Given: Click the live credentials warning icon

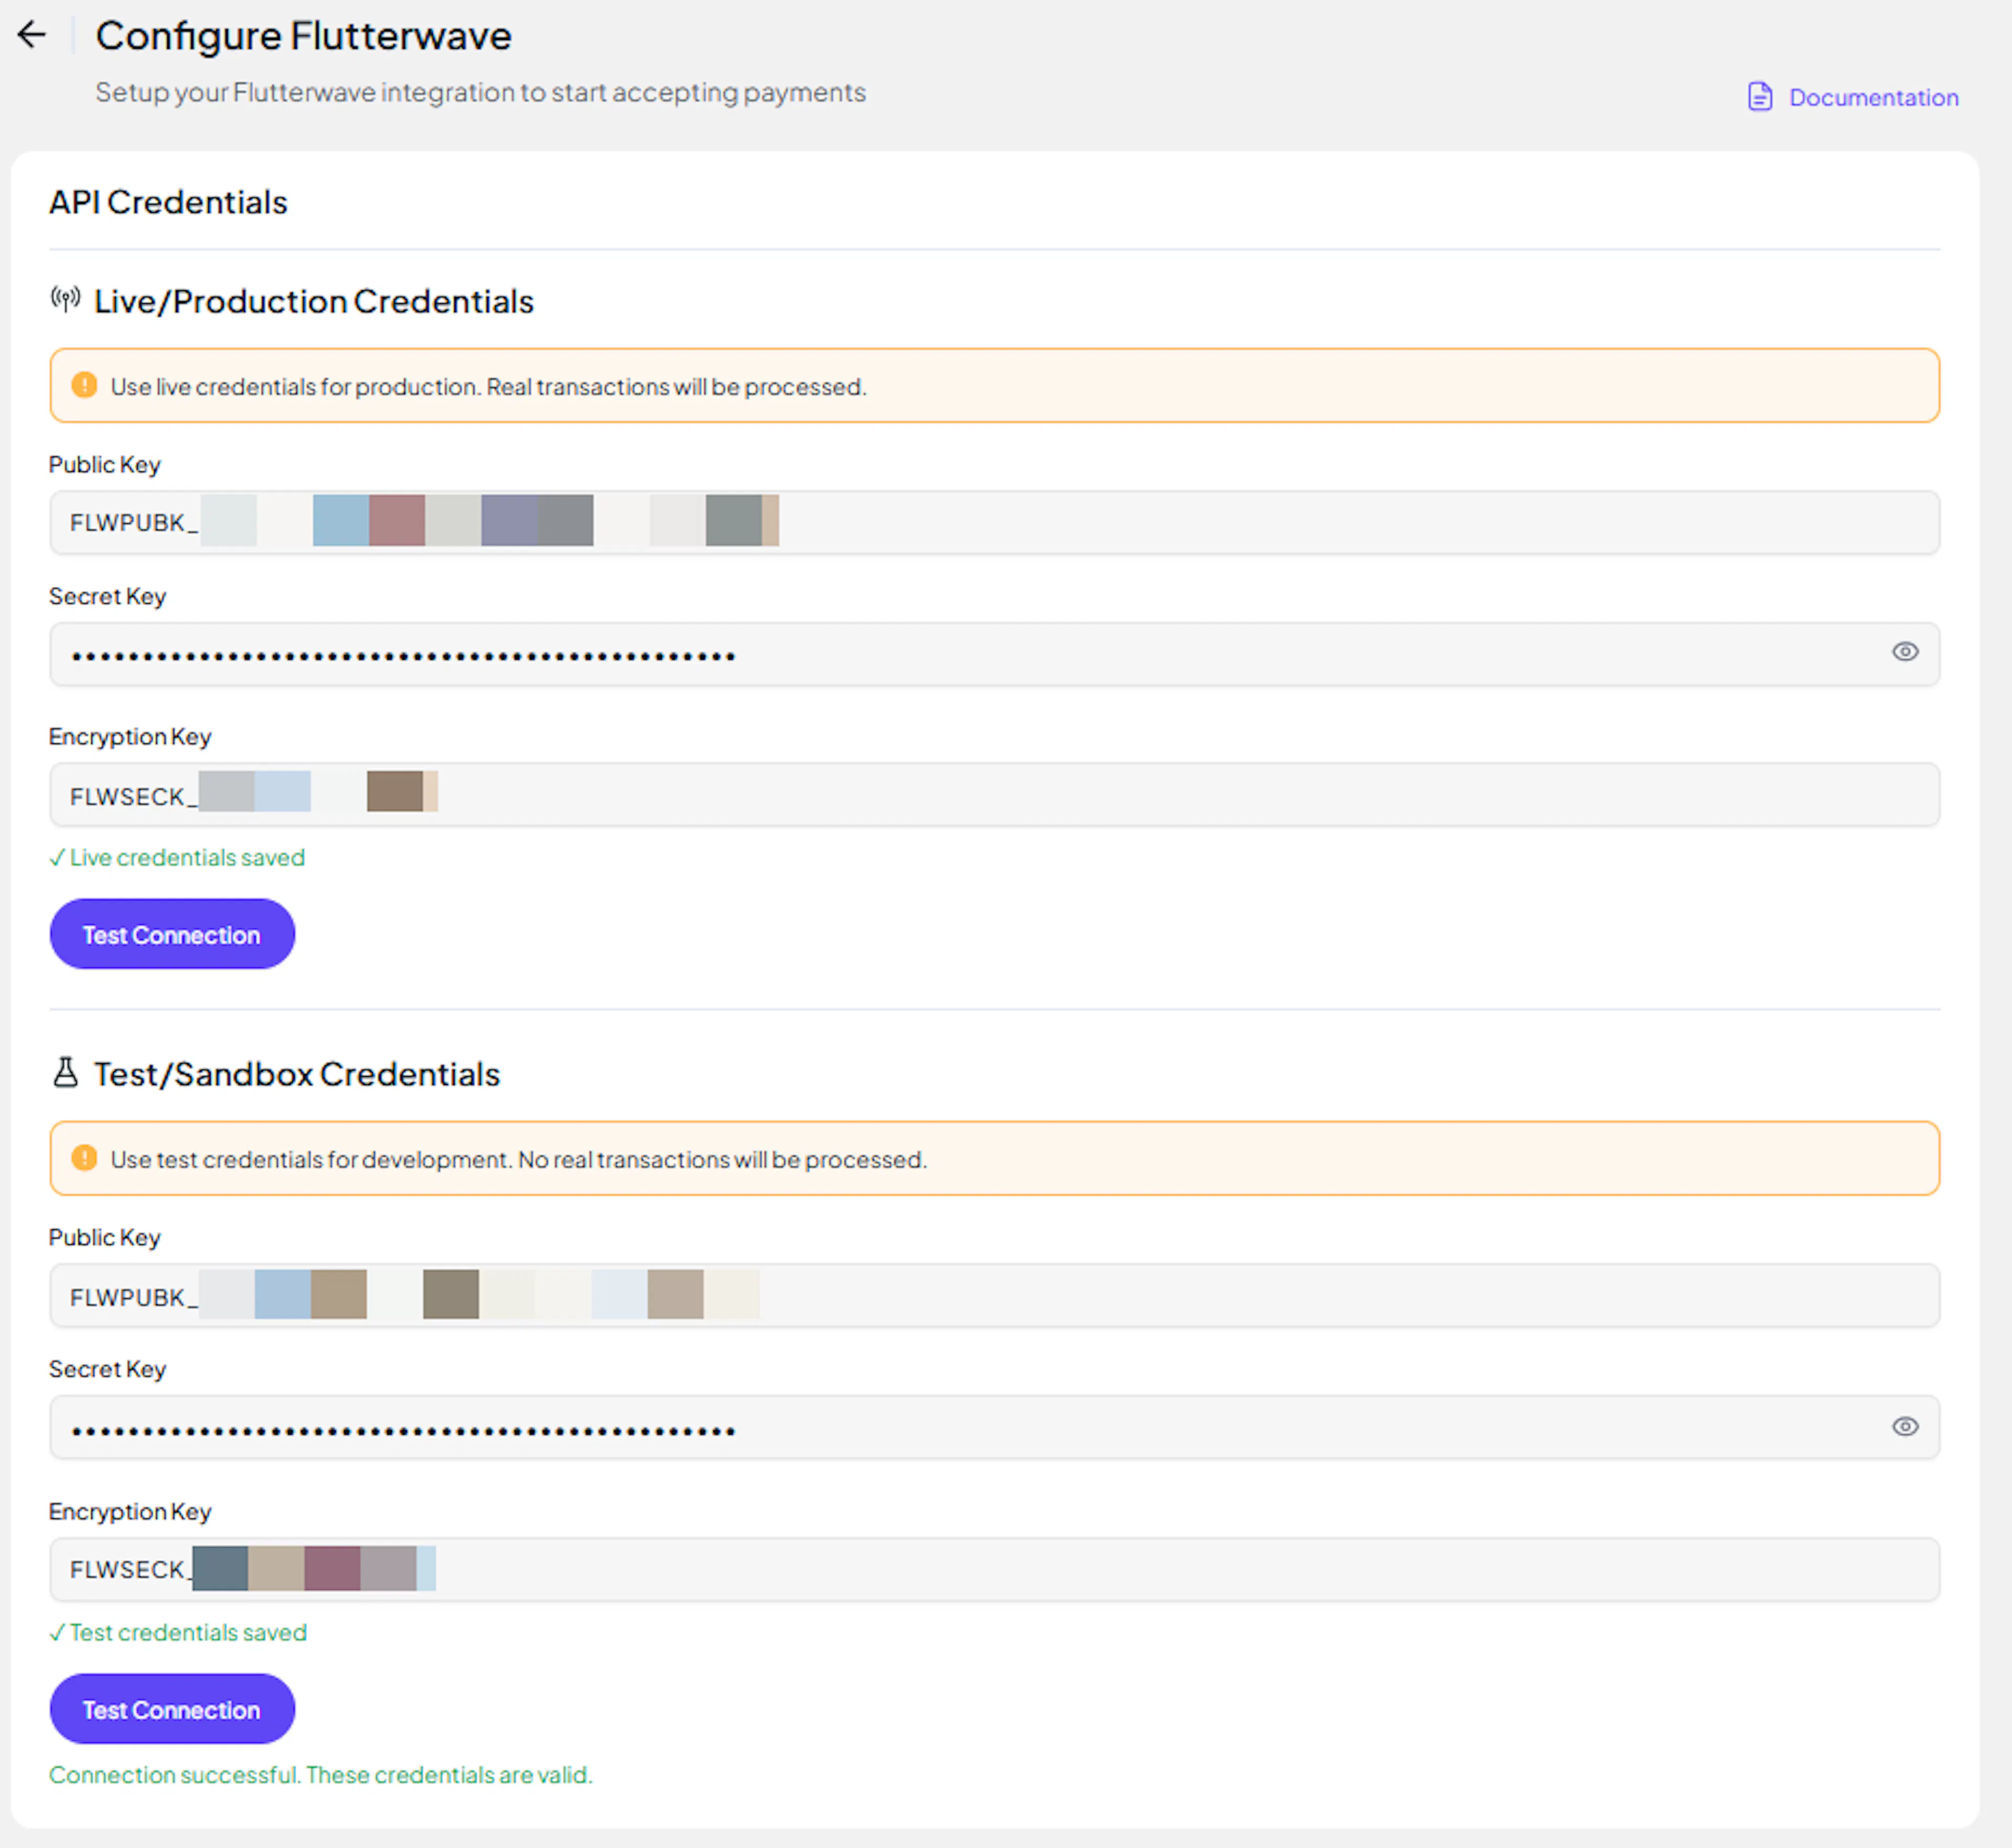Looking at the screenshot, I should [x=85, y=386].
